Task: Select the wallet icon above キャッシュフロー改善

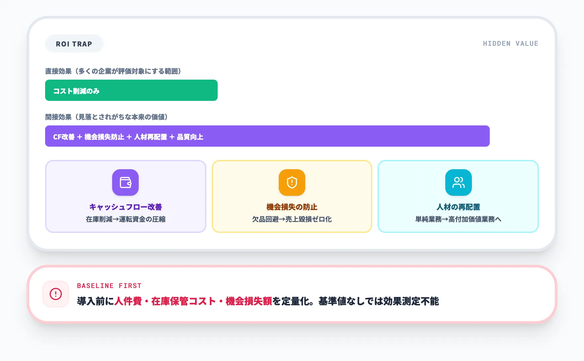Action: tap(126, 182)
